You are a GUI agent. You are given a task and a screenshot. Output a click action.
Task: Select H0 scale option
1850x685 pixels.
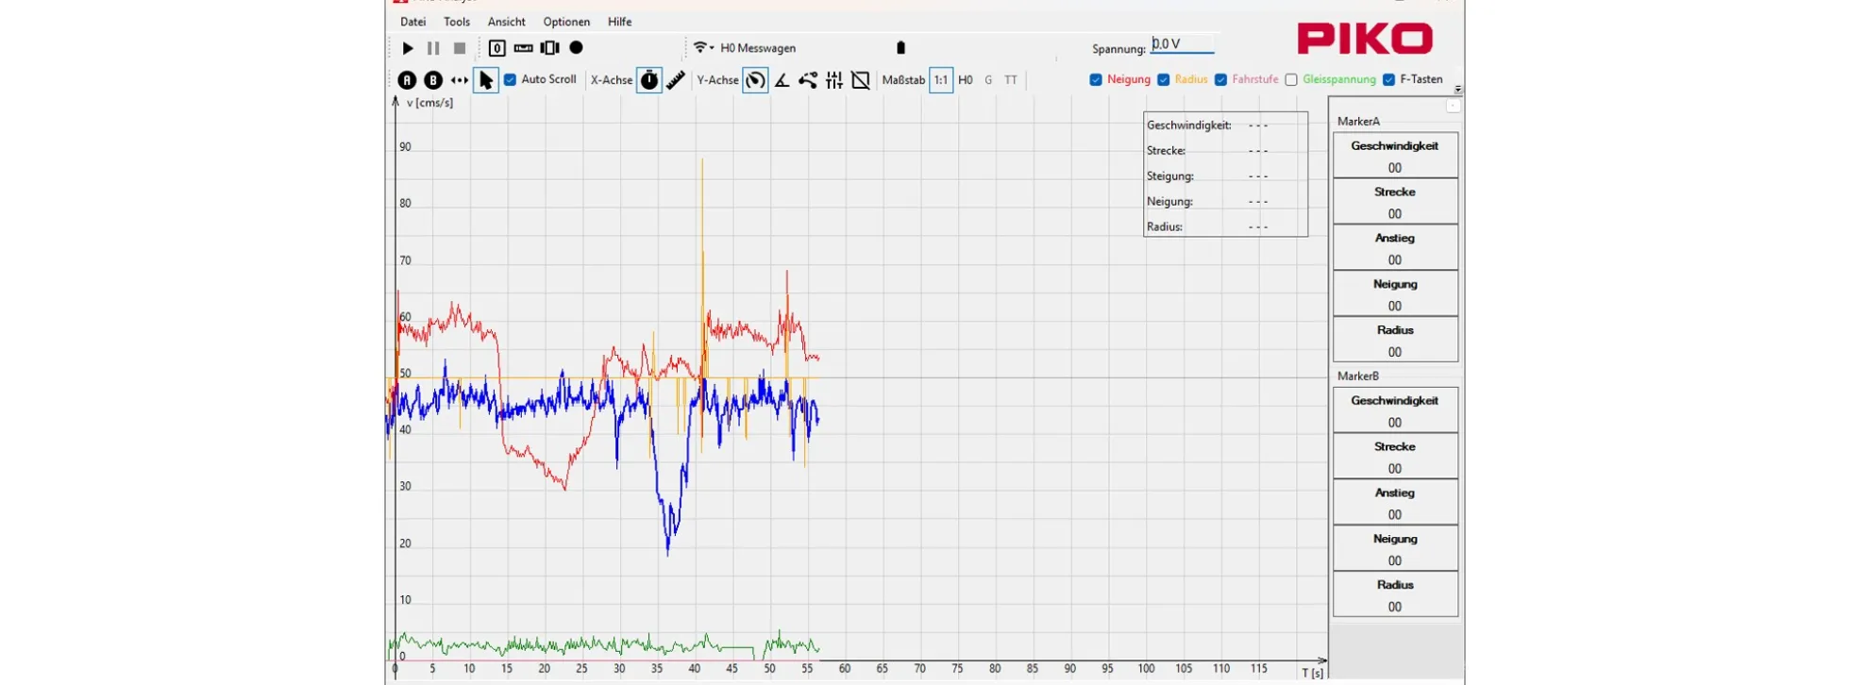click(966, 80)
